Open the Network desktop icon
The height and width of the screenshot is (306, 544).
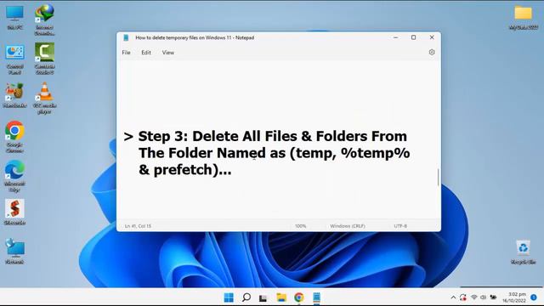click(14, 252)
